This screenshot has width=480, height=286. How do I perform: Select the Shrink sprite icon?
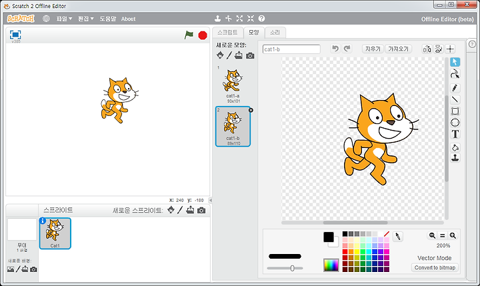[251, 19]
